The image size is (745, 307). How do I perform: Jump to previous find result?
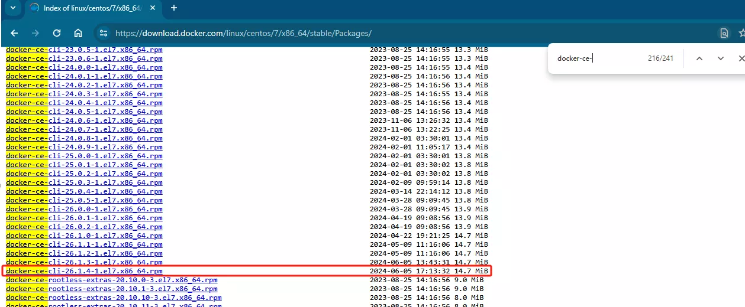point(699,58)
